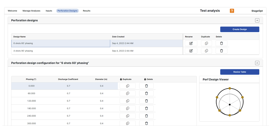Open the orange question mark help icon

tap(232, 11)
